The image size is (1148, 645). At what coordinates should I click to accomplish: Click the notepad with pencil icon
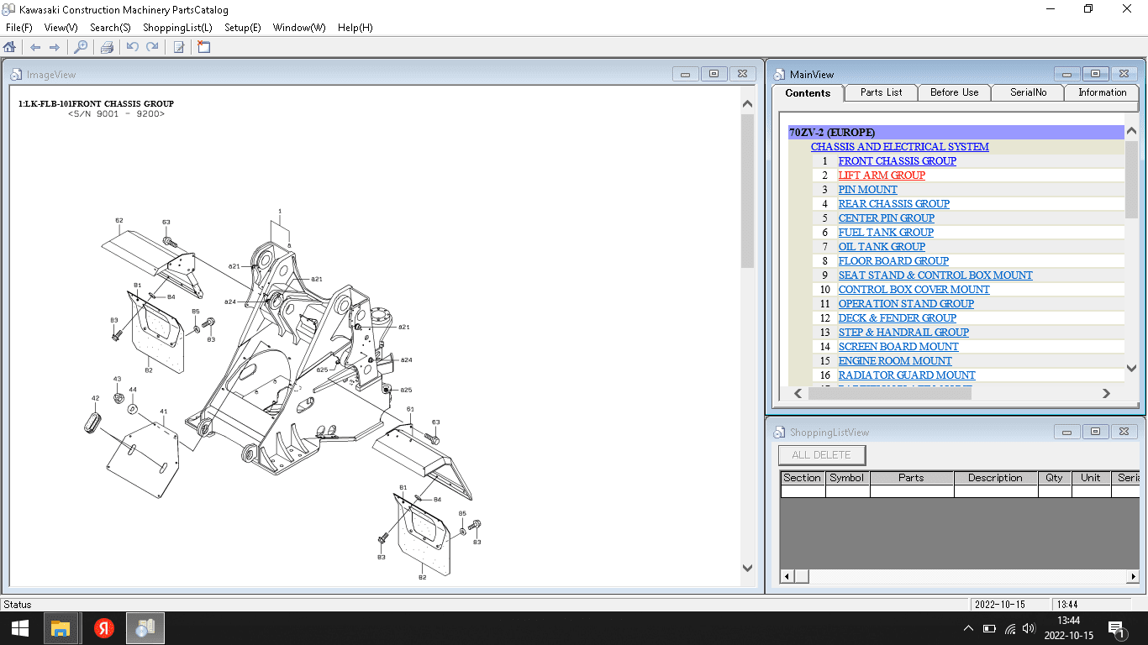178,47
